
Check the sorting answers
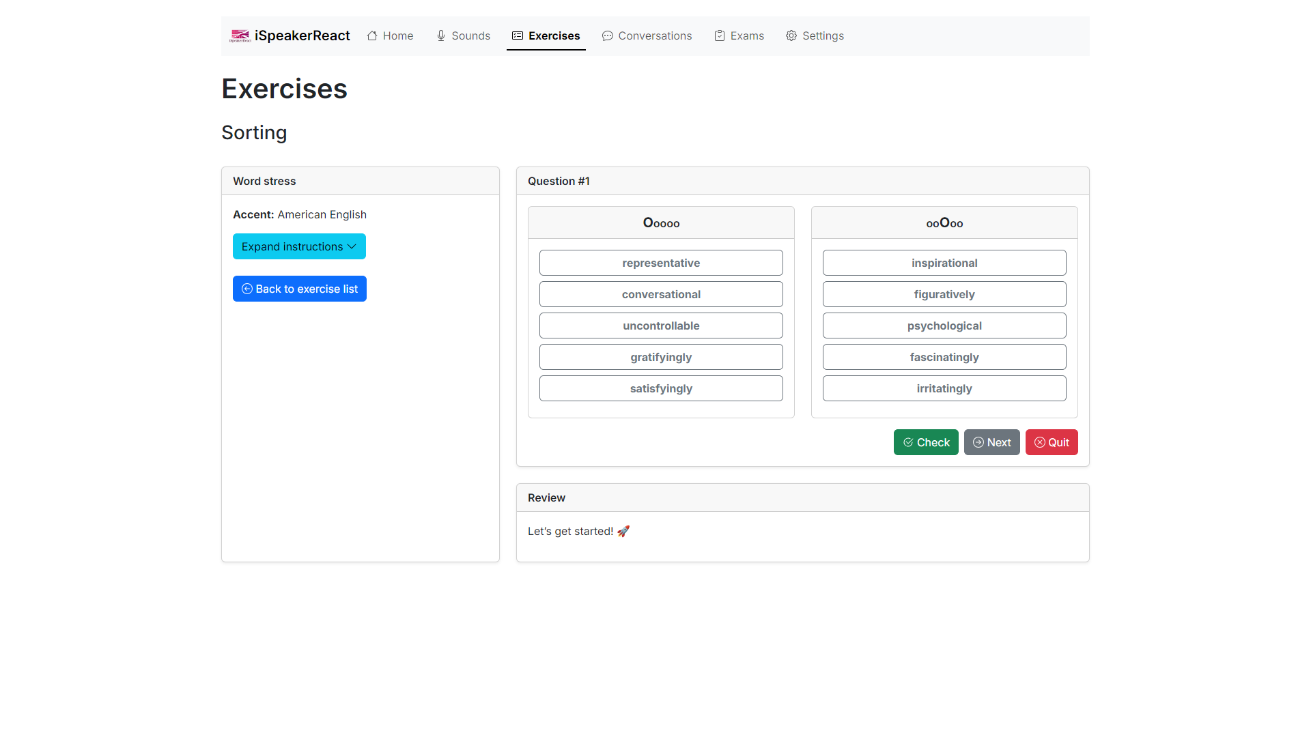coord(926,442)
